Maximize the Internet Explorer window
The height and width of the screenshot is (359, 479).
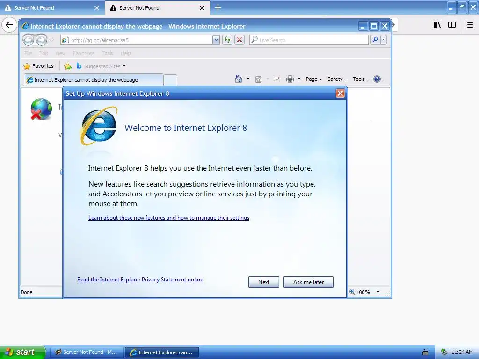(374, 26)
